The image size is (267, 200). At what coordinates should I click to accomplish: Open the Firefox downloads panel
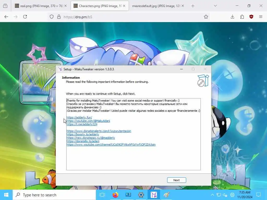(232, 17)
